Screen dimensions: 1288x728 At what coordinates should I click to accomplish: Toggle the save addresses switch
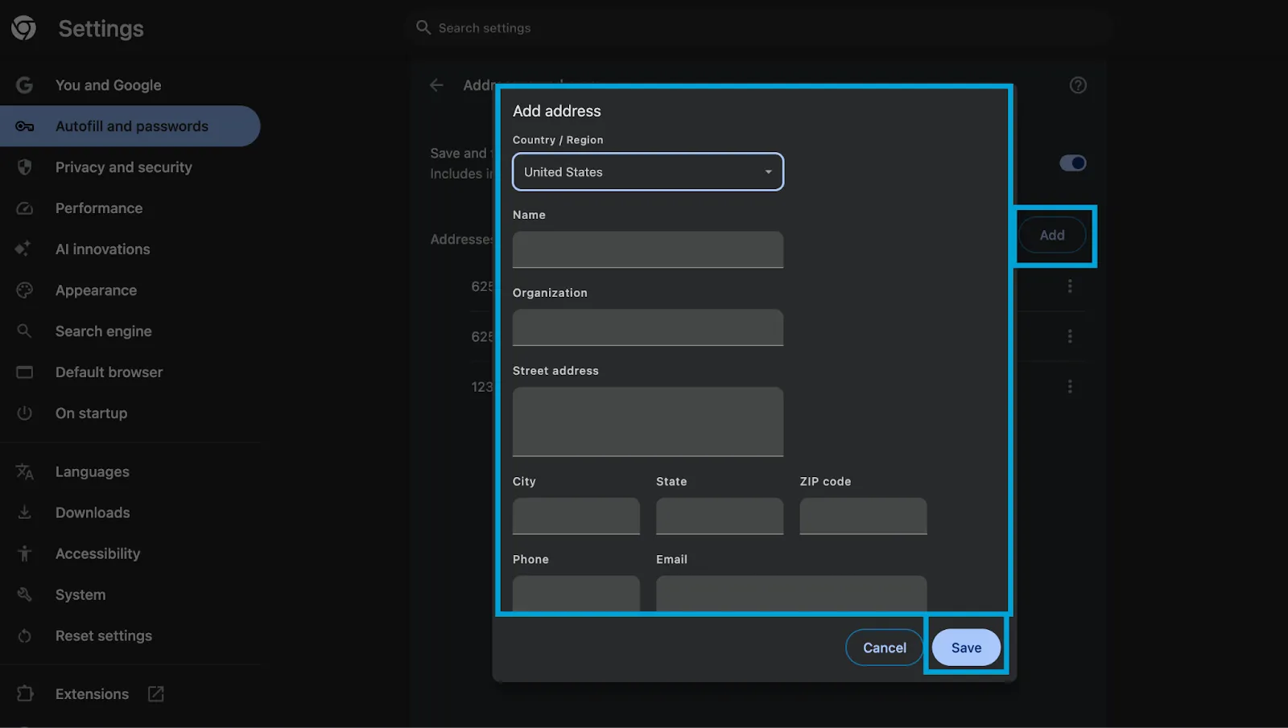pos(1073,163)
